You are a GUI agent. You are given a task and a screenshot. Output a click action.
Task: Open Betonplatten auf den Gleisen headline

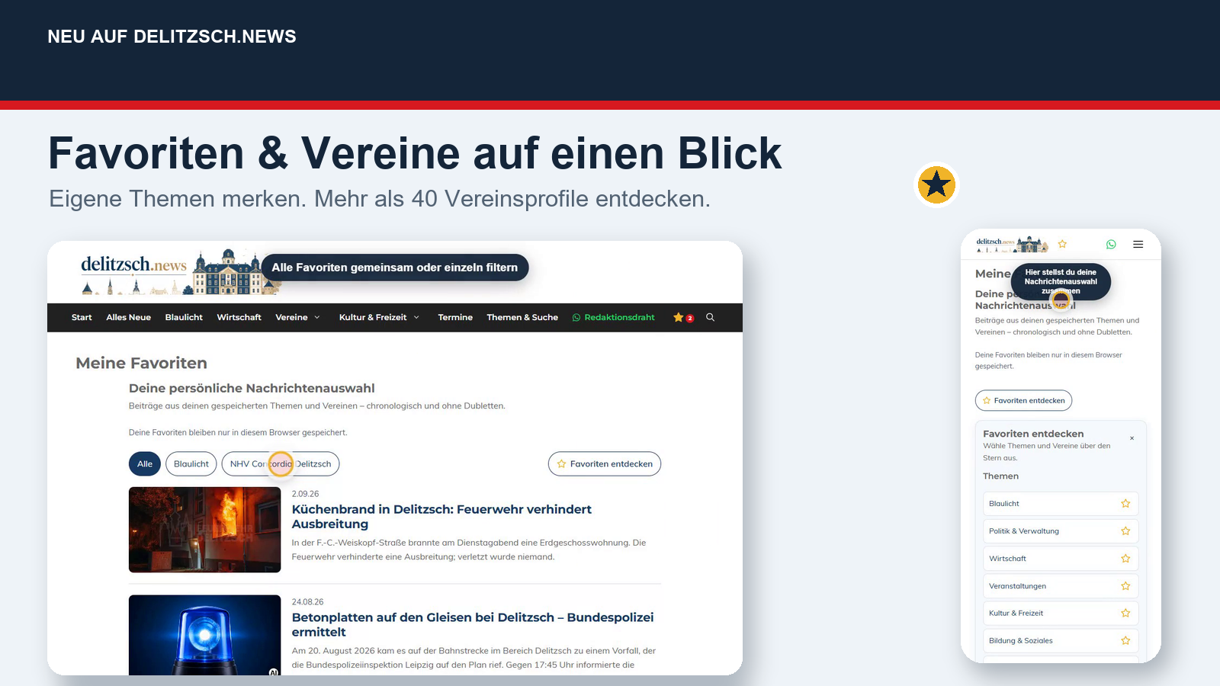[473, 625]
